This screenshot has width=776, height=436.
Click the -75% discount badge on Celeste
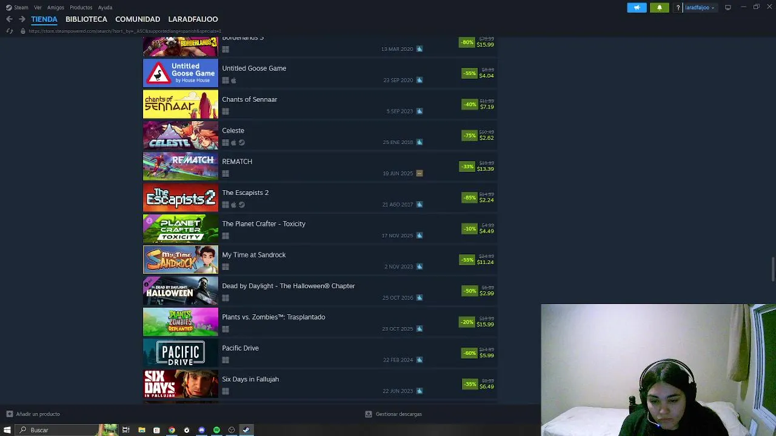pos(470,136)
